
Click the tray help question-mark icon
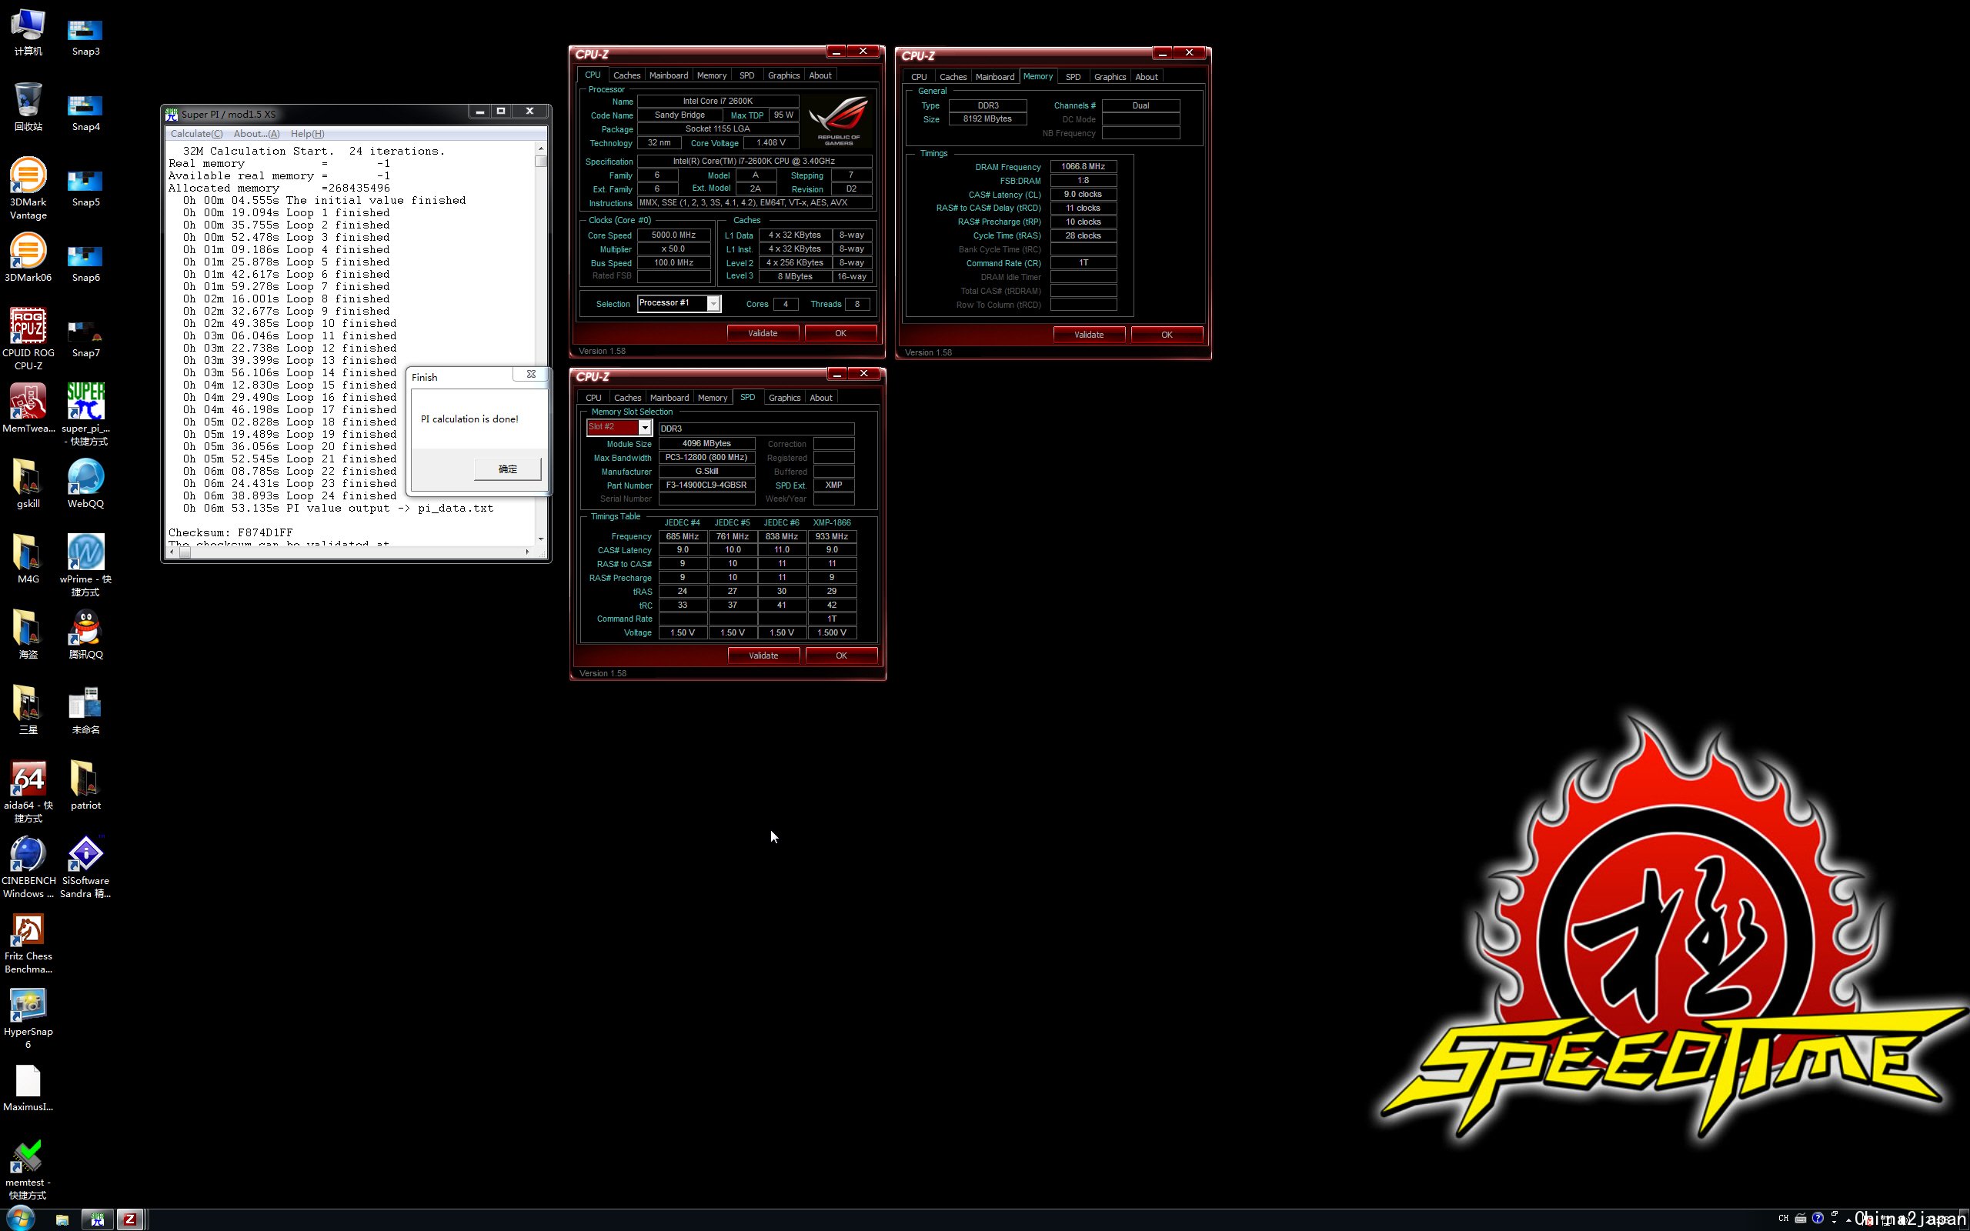(x=1818, y=1219)
